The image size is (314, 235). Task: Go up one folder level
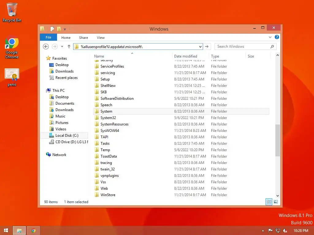69,47
